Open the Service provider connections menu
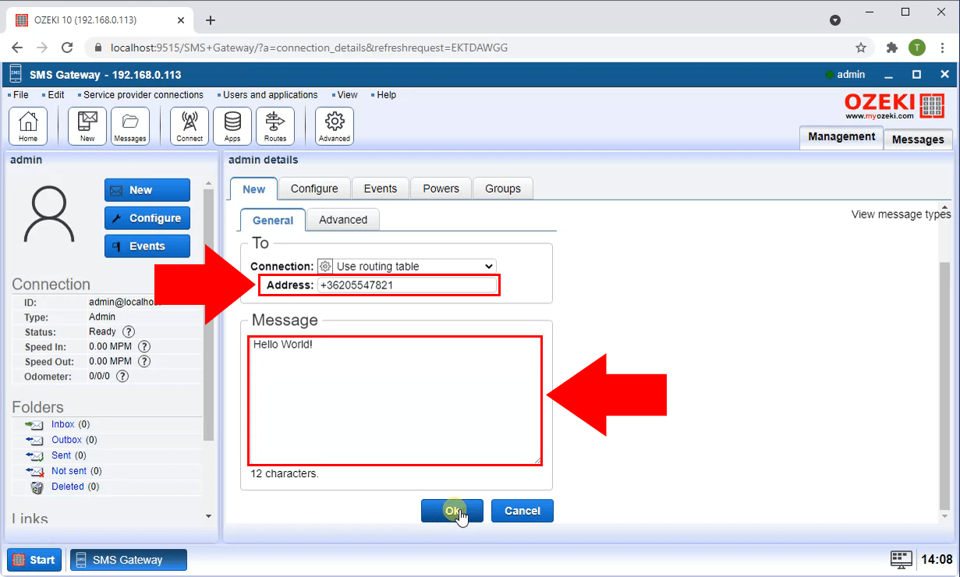 (x=143, y=95)
